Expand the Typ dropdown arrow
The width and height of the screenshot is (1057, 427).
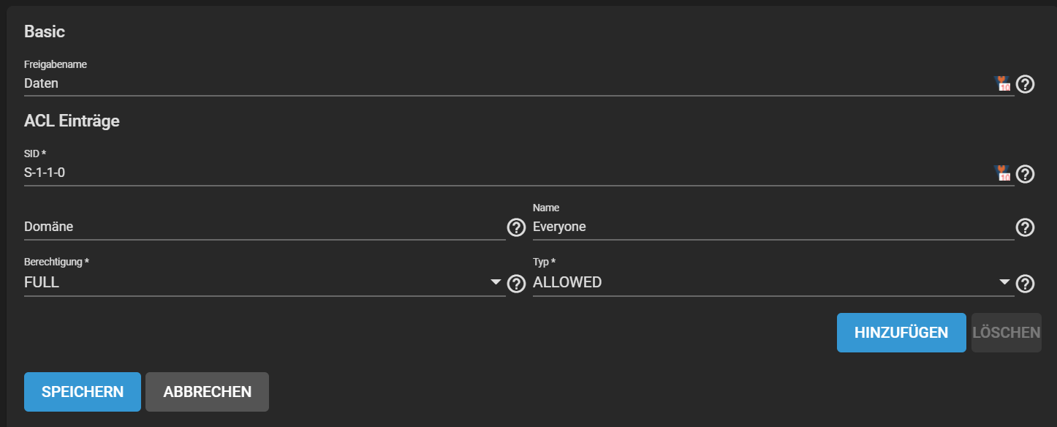coord(1004,282)
